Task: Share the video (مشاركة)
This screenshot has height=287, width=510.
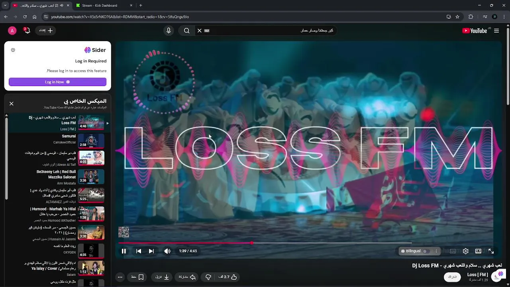Action: click(187, 277)
